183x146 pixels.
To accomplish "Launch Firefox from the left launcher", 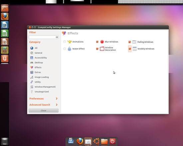I will (5, 16).
